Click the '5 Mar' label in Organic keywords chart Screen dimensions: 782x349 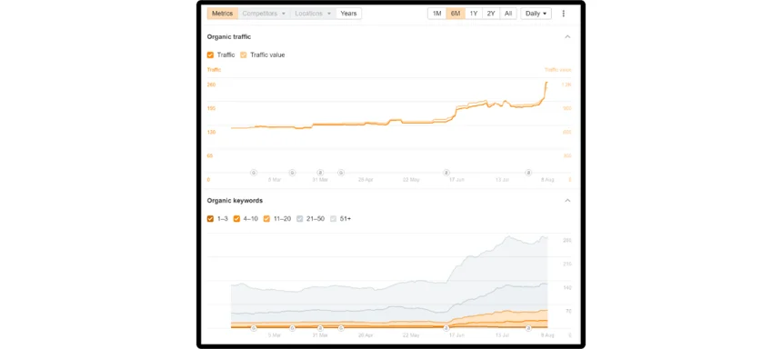275,335
